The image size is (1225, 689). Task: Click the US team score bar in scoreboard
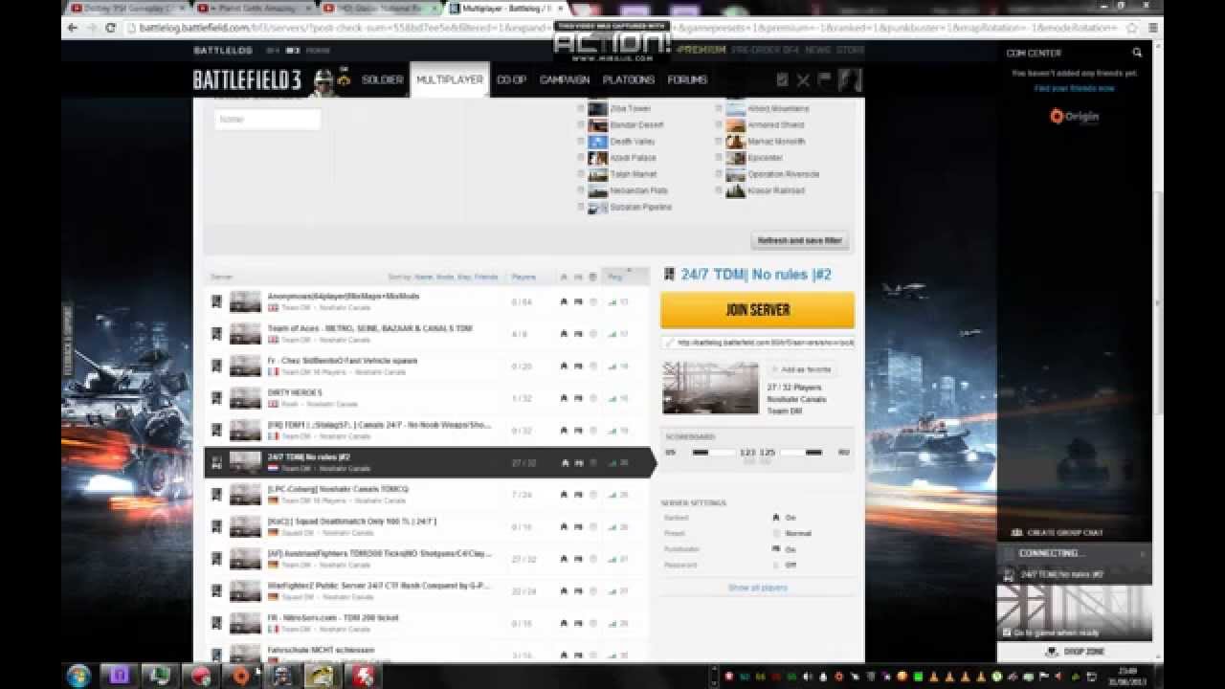tap(713, 452)
